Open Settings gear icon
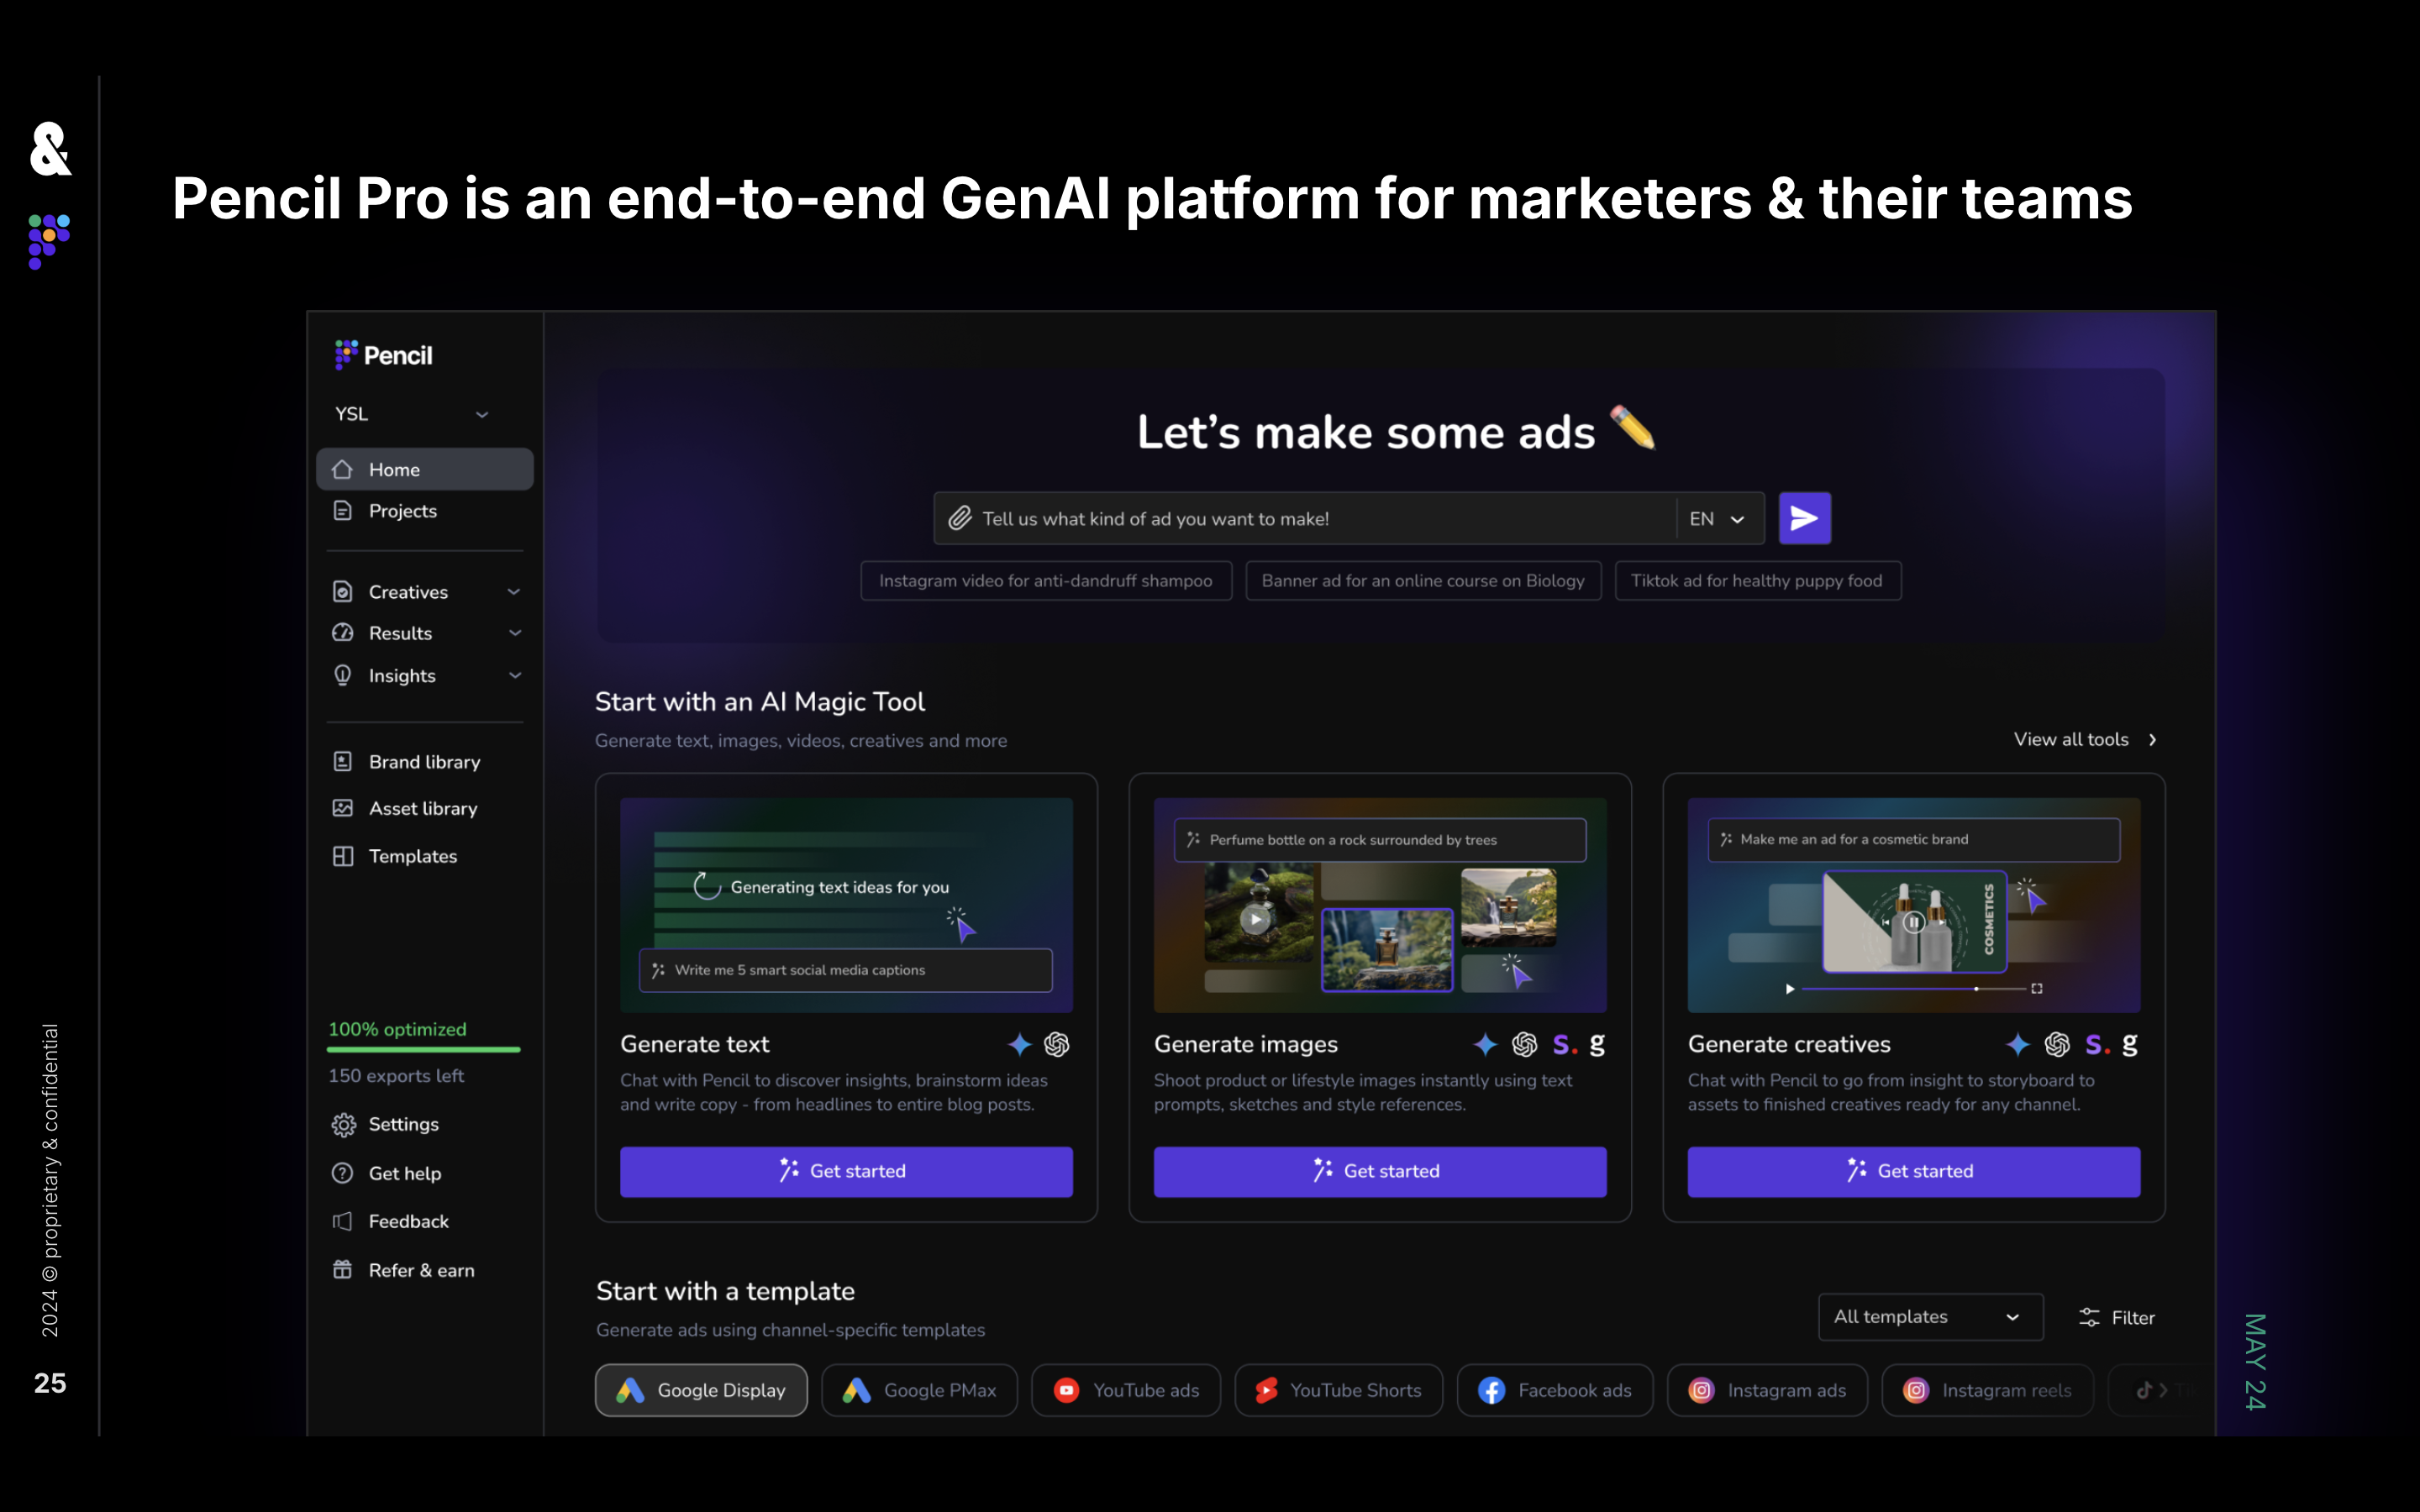This screenshot has height=1512, width=2420. (x=343, y=1125)
